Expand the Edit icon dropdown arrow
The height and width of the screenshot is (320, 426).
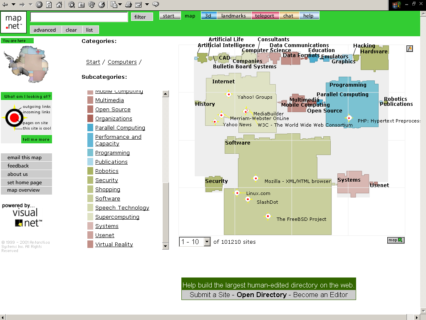(147, 4)
